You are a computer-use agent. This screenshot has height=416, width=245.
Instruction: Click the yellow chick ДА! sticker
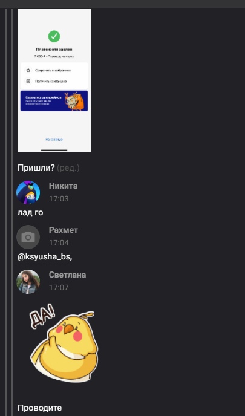(63, 346)
